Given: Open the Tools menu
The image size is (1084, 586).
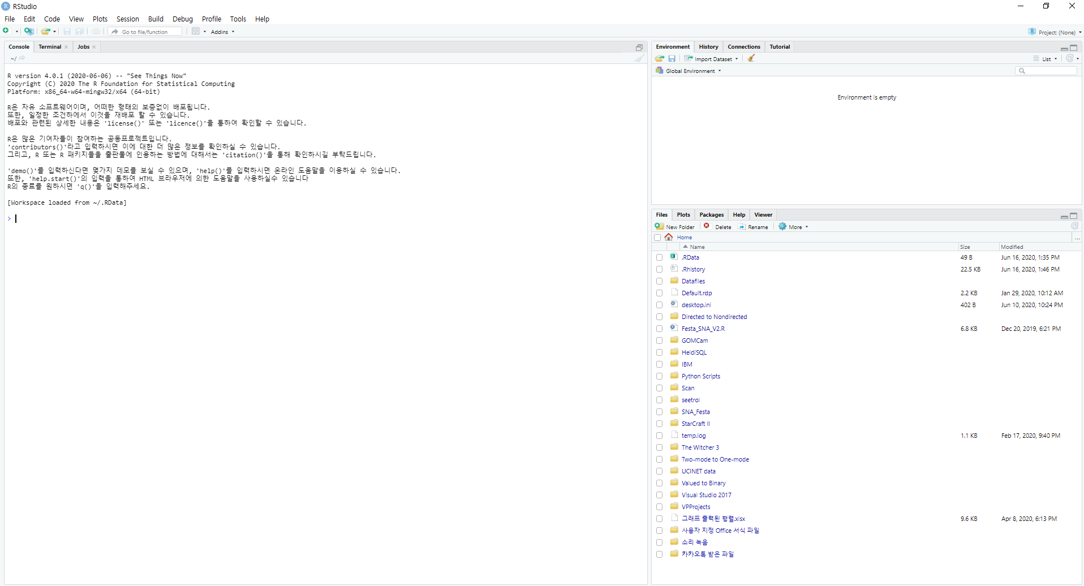Looking at the screenshot, I should pos(238,19).
